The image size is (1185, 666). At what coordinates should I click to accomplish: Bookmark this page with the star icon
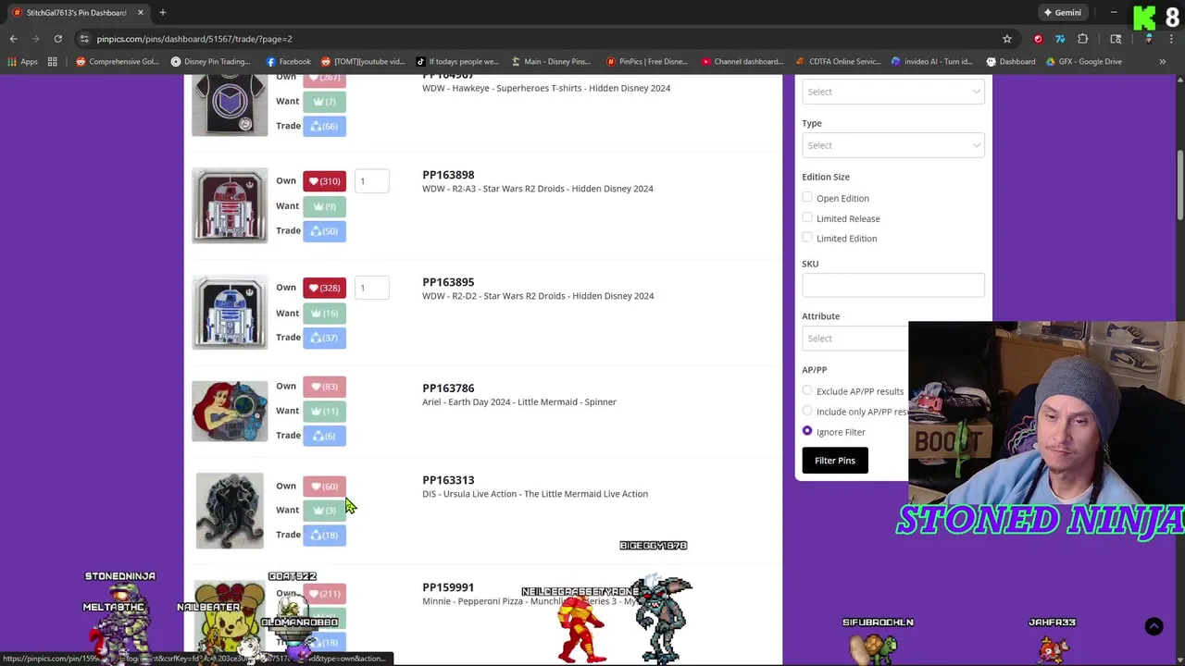coord(1007,39)
